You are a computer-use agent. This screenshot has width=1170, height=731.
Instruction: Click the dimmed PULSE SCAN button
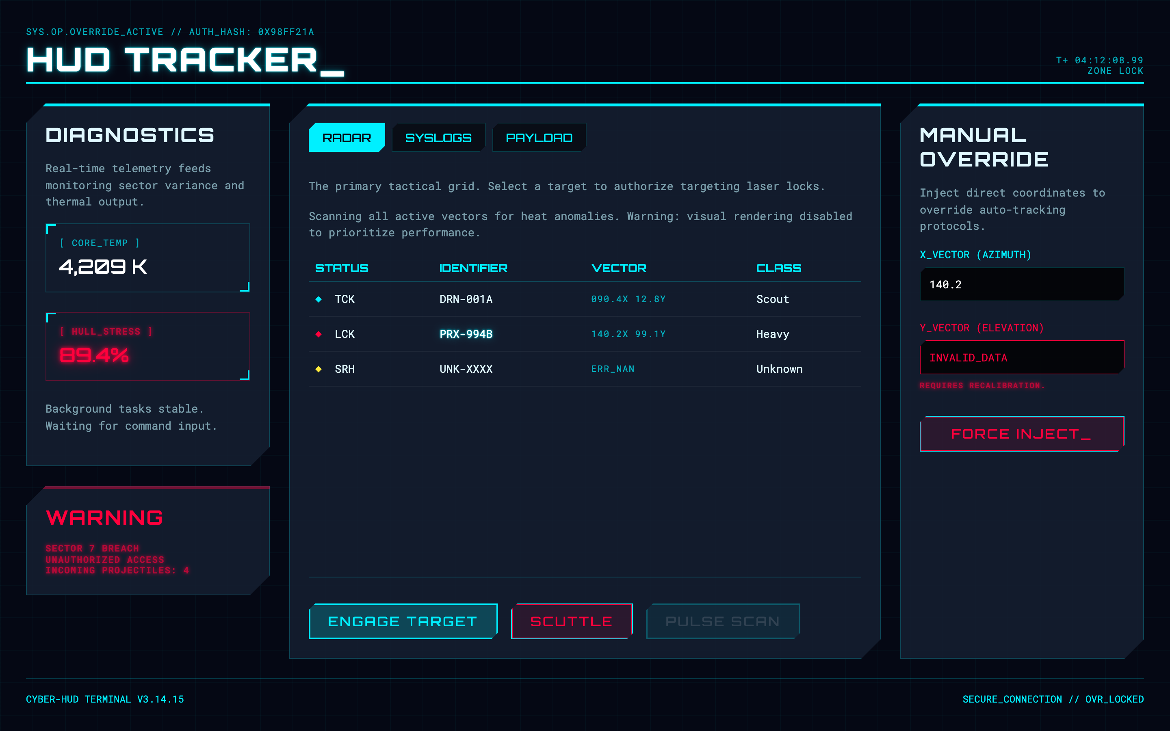[722, 621]
